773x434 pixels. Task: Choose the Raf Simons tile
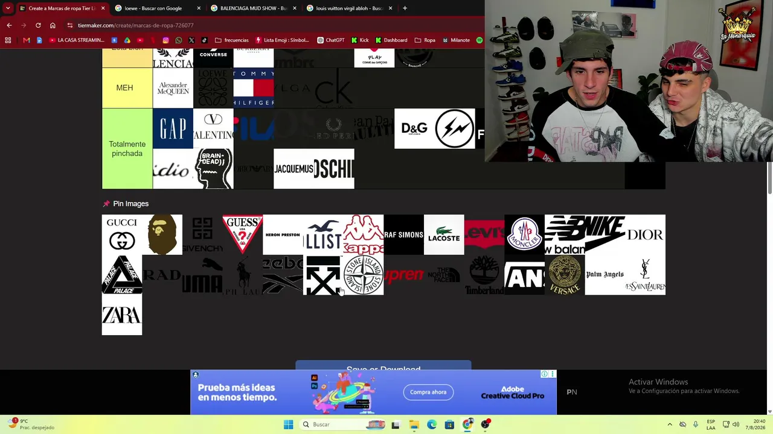point(403,234)
